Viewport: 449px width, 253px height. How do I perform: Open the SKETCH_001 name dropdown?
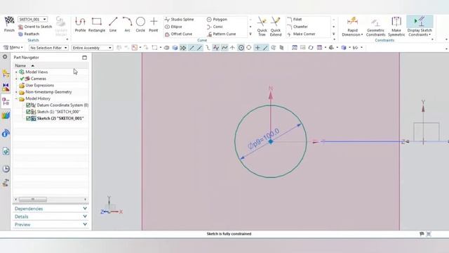click(x=45, y=19)
